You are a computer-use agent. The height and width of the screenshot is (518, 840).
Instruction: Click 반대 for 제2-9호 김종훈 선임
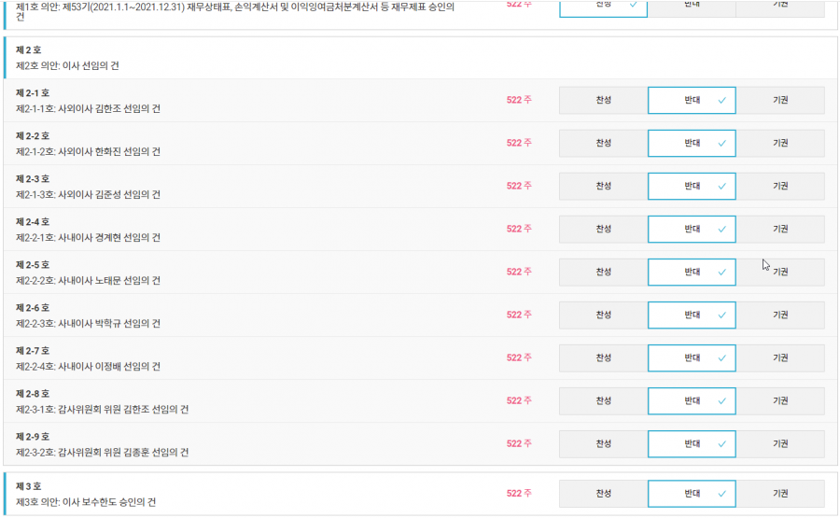[x=692, y=443]
